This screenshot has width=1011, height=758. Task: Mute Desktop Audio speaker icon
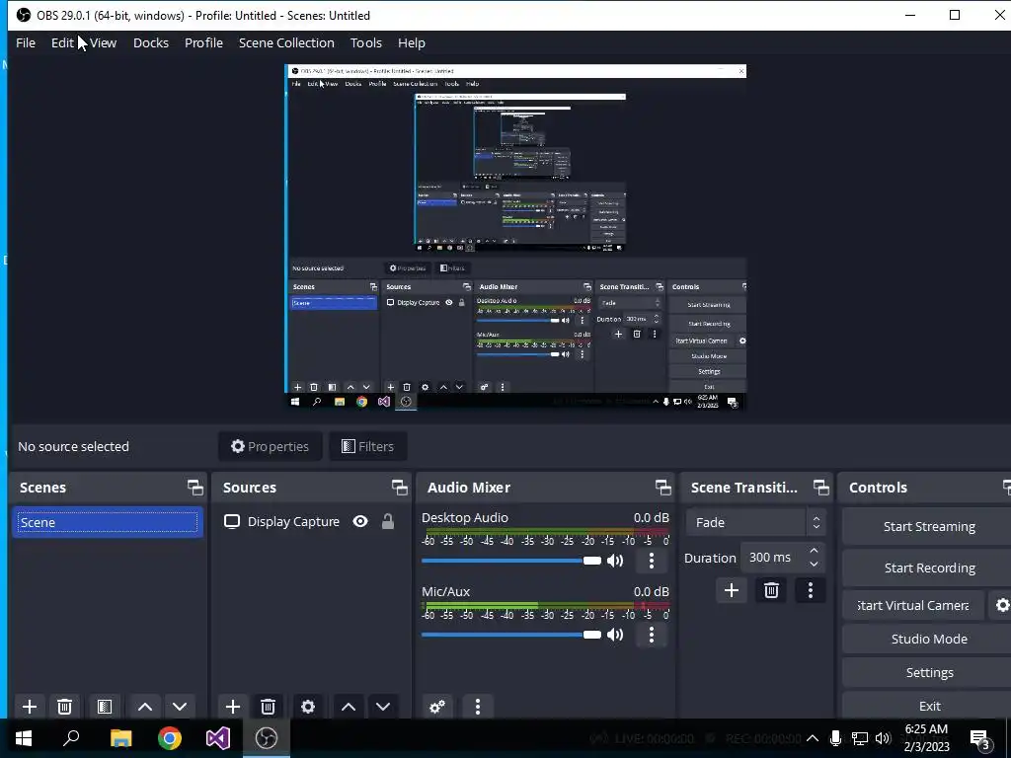(x=615, y=561)
